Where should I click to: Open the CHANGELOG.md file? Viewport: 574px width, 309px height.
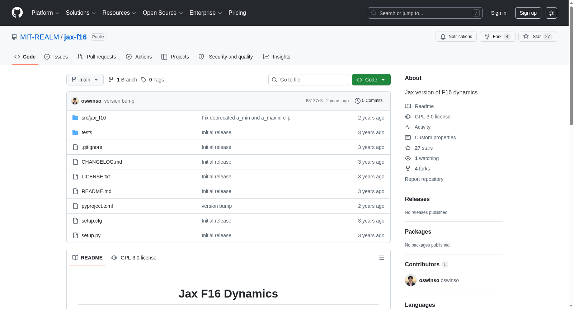pos(102,162)
